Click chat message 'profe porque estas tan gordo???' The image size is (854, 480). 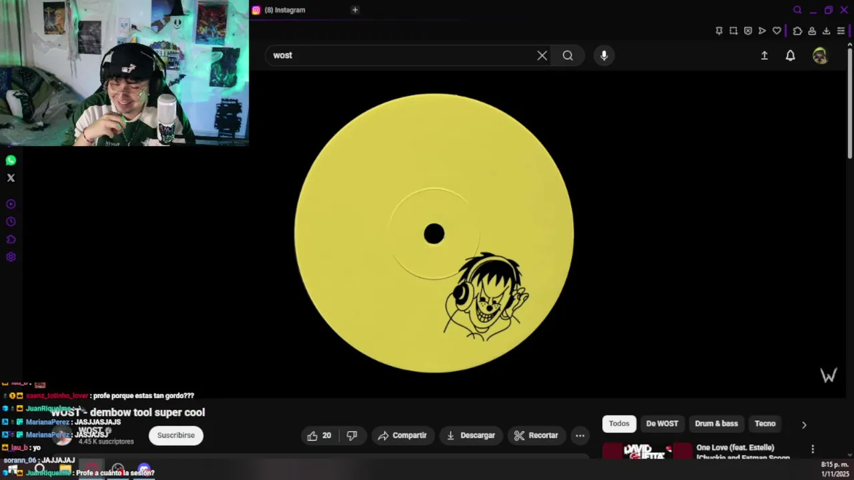tap(143, 395)
